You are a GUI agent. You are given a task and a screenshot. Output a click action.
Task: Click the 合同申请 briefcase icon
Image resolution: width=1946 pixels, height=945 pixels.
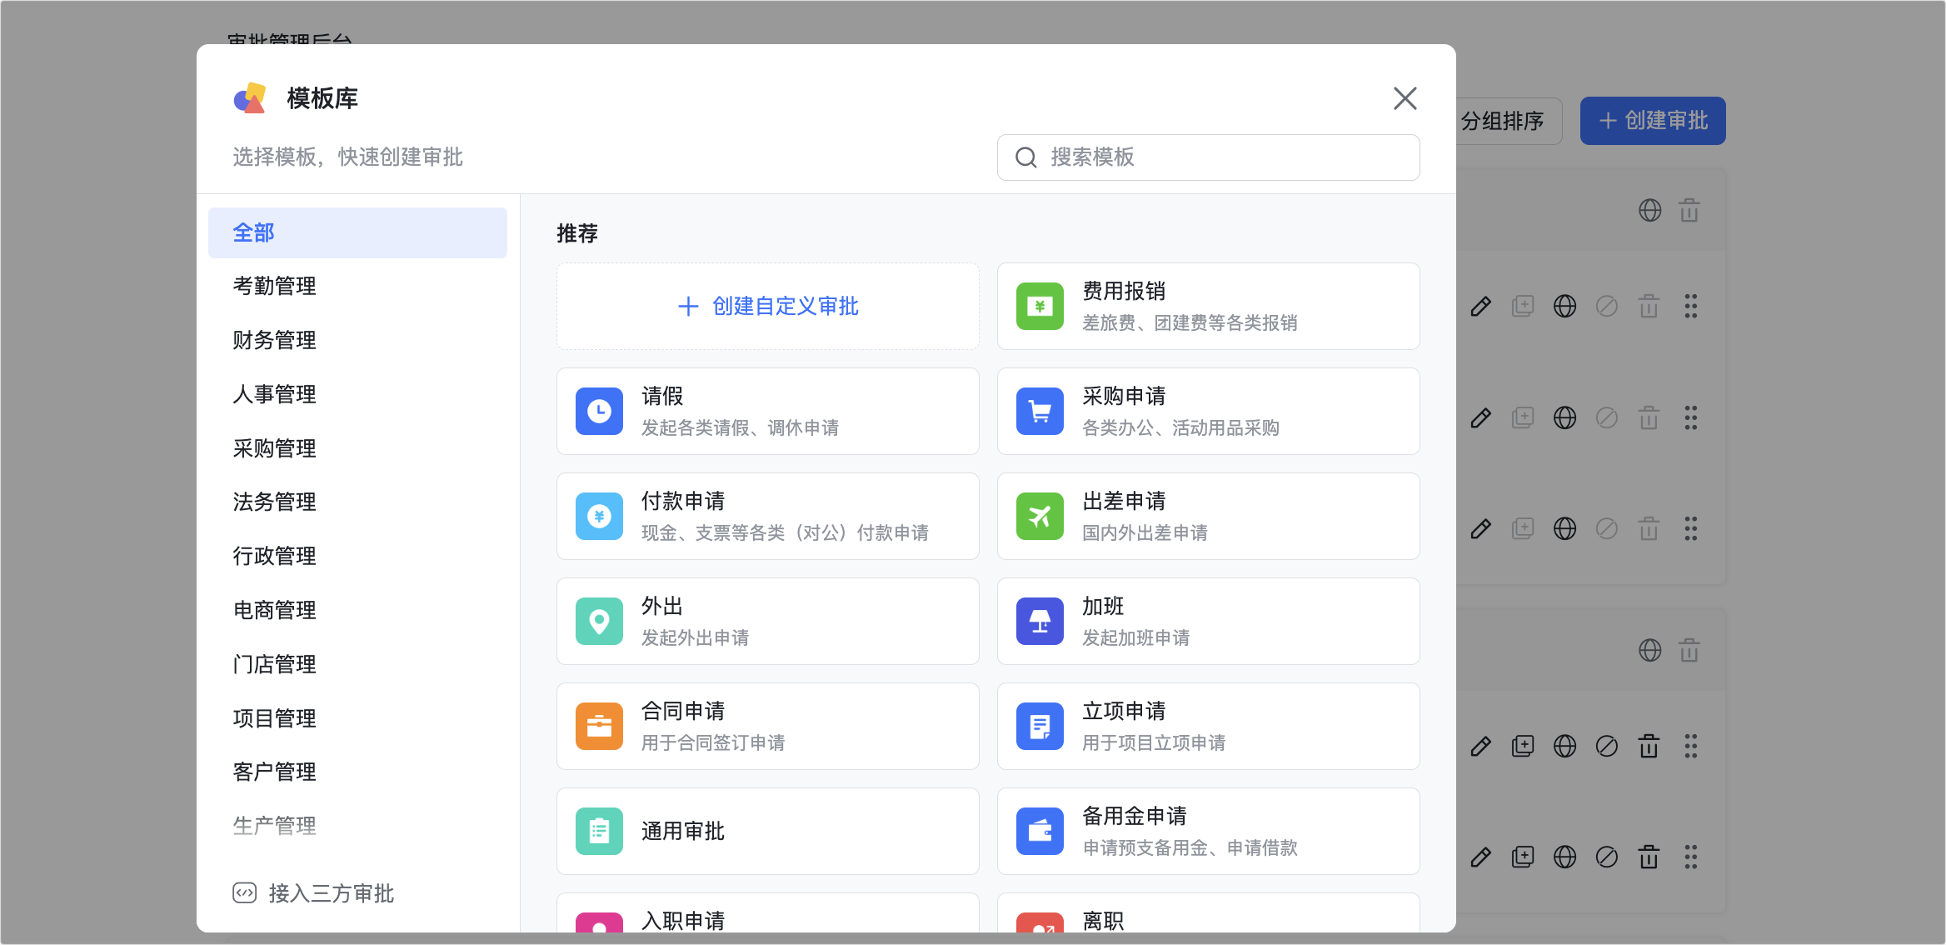(599, 726)
